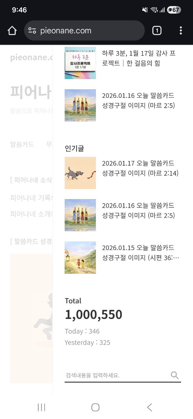Tap the magnifier icon to search the blog
The width and height of the screenshot is (193, 419).
tap(175, 375)
